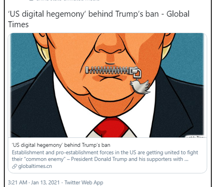214x187 pixels.
Task: Open the card headline about Trump's ban
Action: [61, 145]
